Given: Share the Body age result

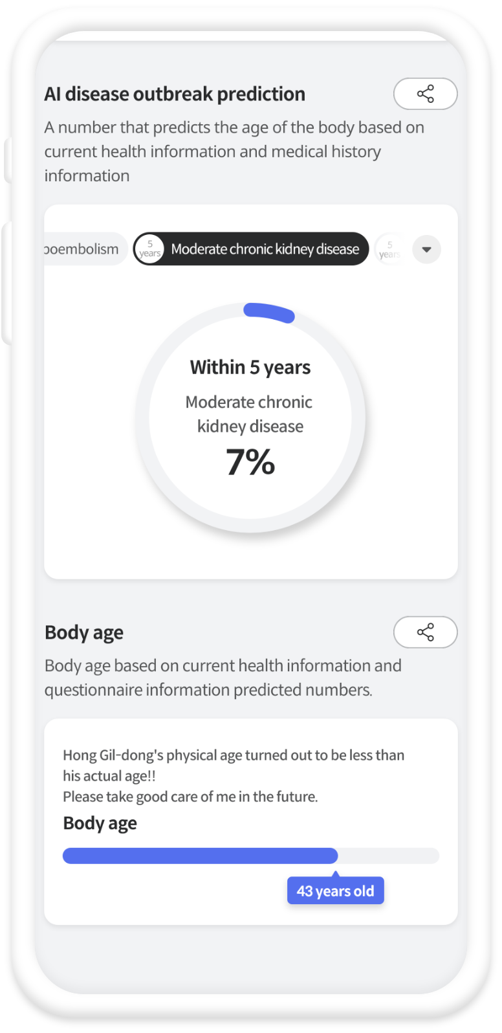Looking at the screenshot, I should coord(425,632).
